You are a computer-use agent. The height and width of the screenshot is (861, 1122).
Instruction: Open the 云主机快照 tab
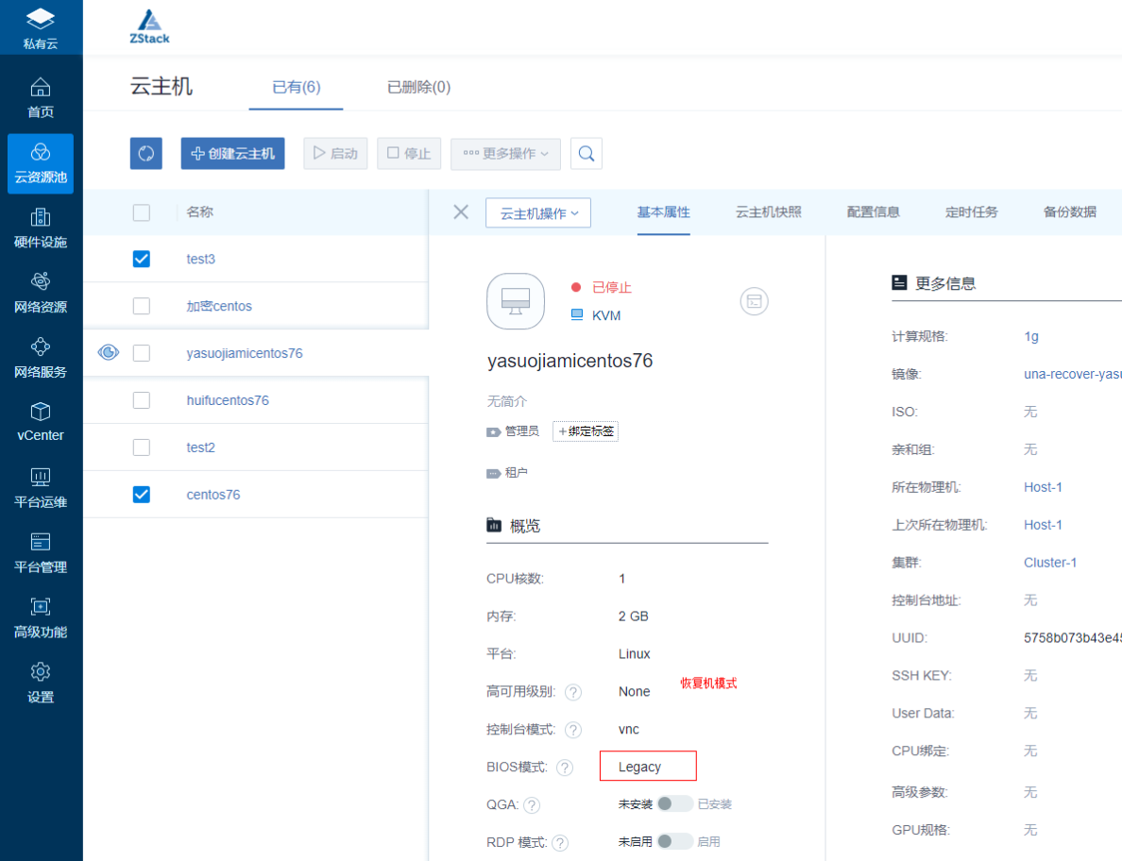(769, 212)
